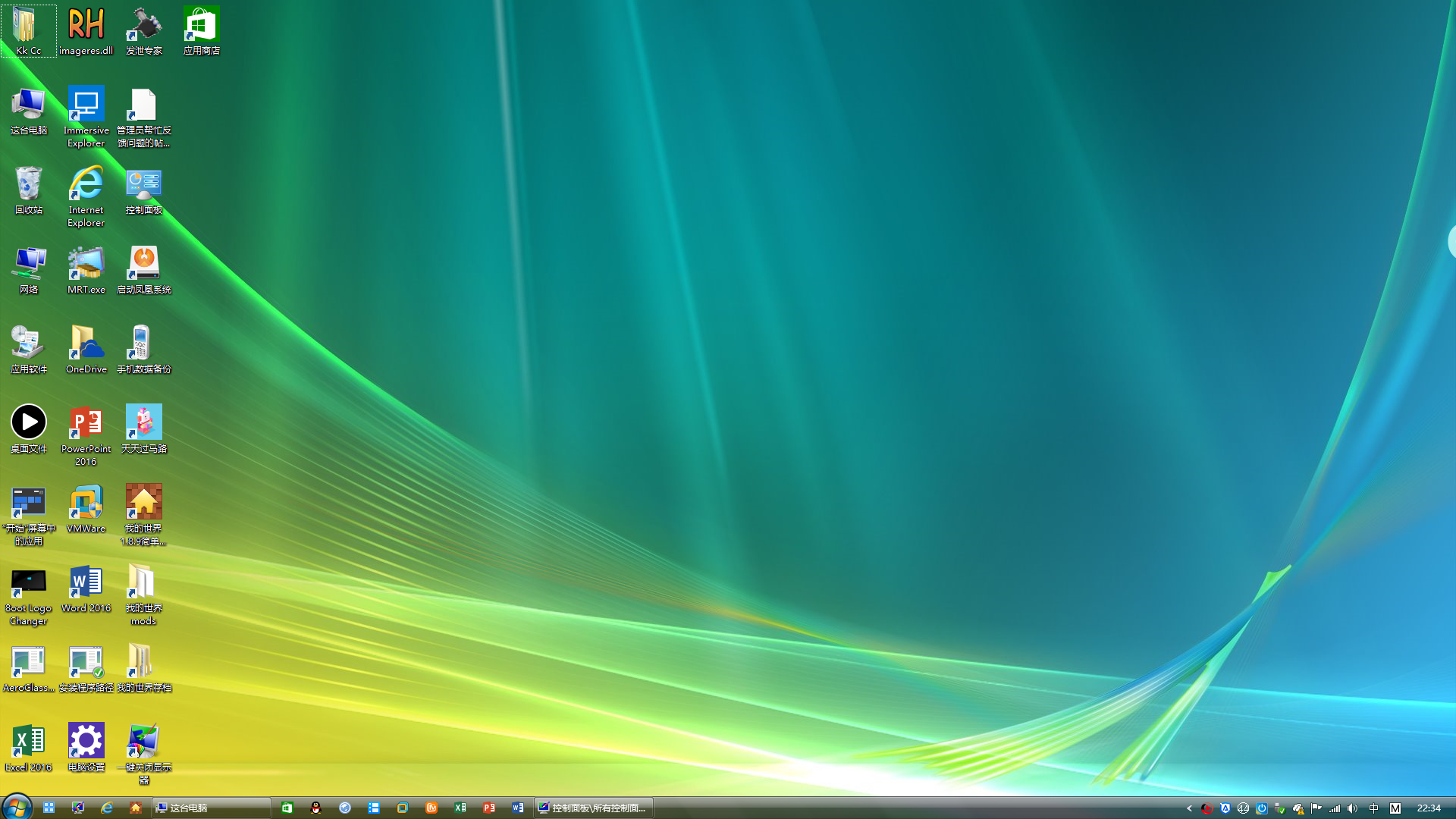Open the 22:34 clock

[x=1429, y=808]
